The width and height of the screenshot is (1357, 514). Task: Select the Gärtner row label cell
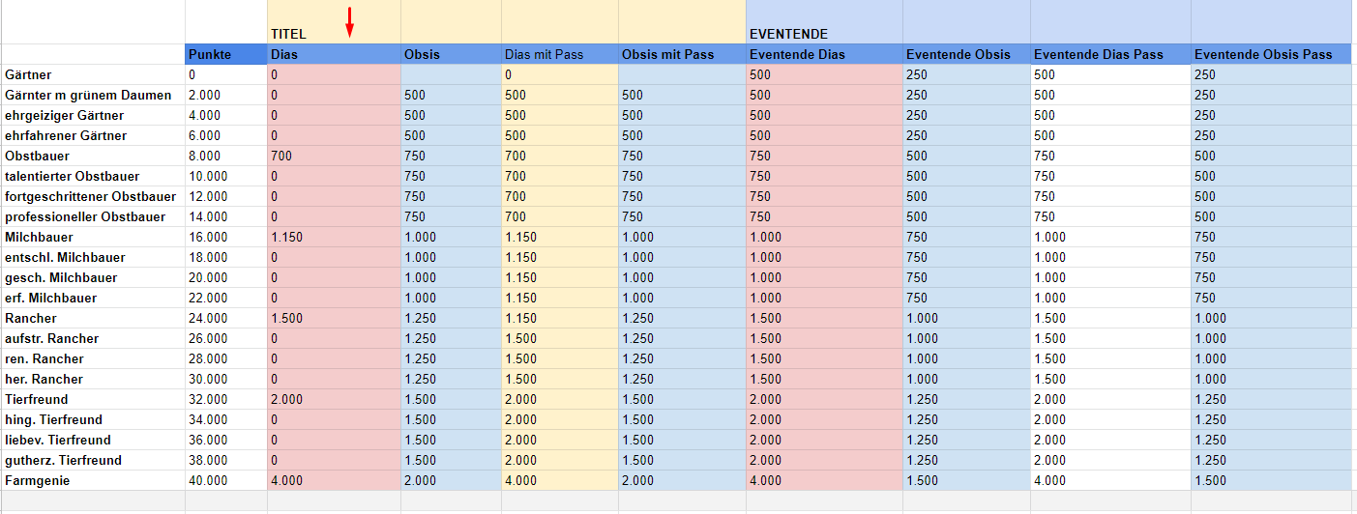click(x=93, y=74)
